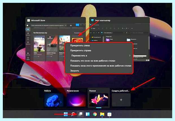Click the Asphalt 9 game card in Store
This screenshot has height=121, width=175.
coord(52,46)
